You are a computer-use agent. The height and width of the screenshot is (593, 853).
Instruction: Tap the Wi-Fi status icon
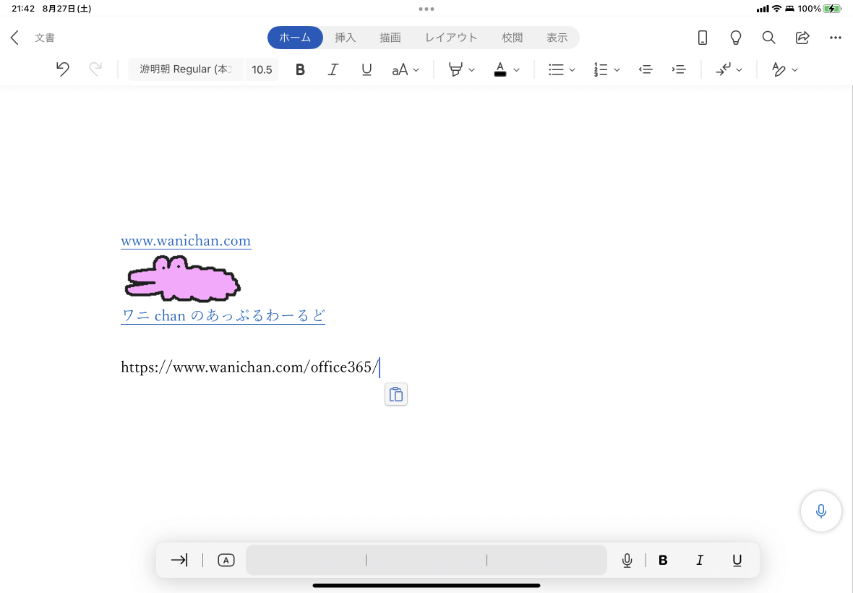point(777,9)
